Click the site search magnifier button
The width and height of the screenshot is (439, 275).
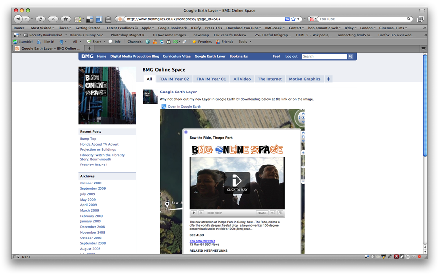pyautogui.click(x=350, y=56)
